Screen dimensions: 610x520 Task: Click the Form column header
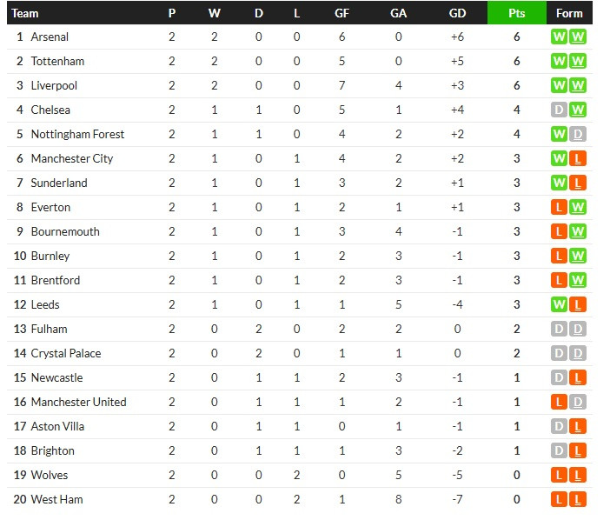[x=569, y=13]
